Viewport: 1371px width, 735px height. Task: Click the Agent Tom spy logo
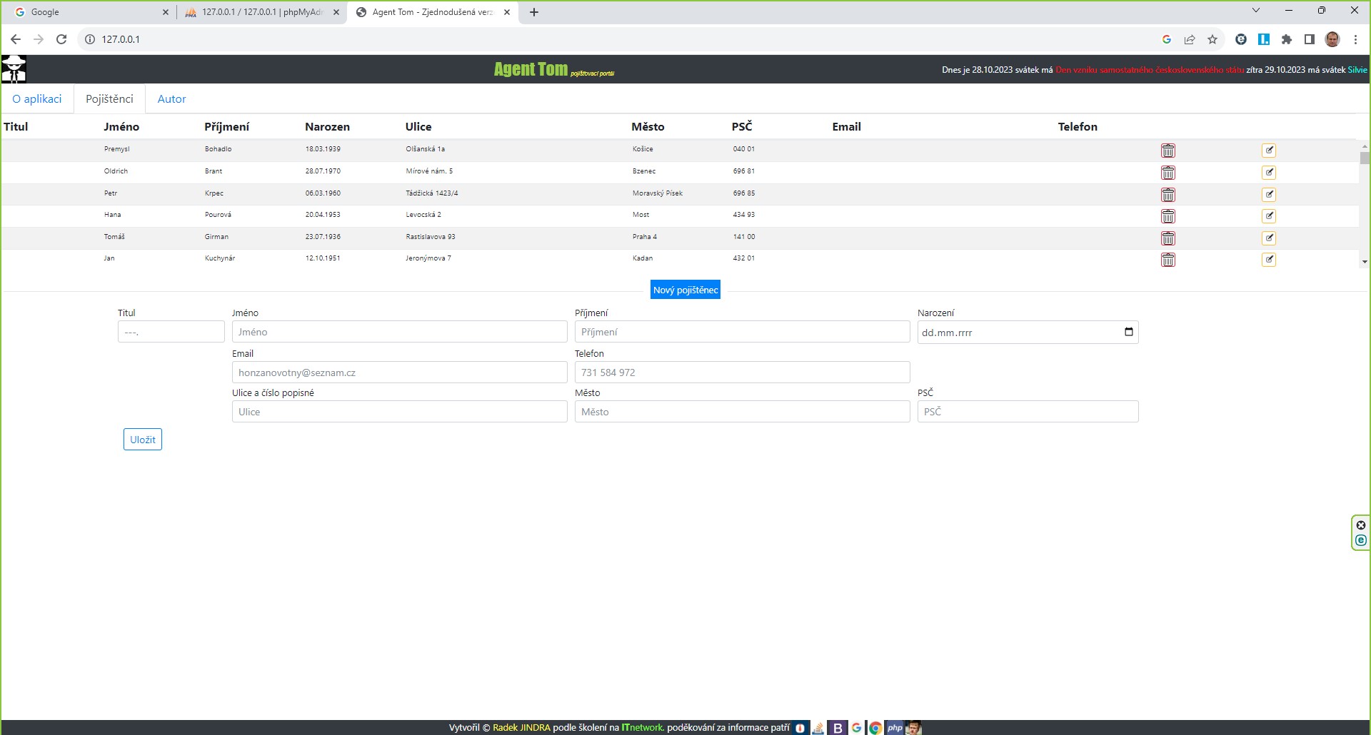point(14,69)
